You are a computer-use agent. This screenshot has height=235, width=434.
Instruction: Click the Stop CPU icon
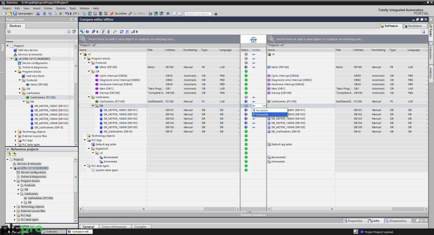pos(161,14)
